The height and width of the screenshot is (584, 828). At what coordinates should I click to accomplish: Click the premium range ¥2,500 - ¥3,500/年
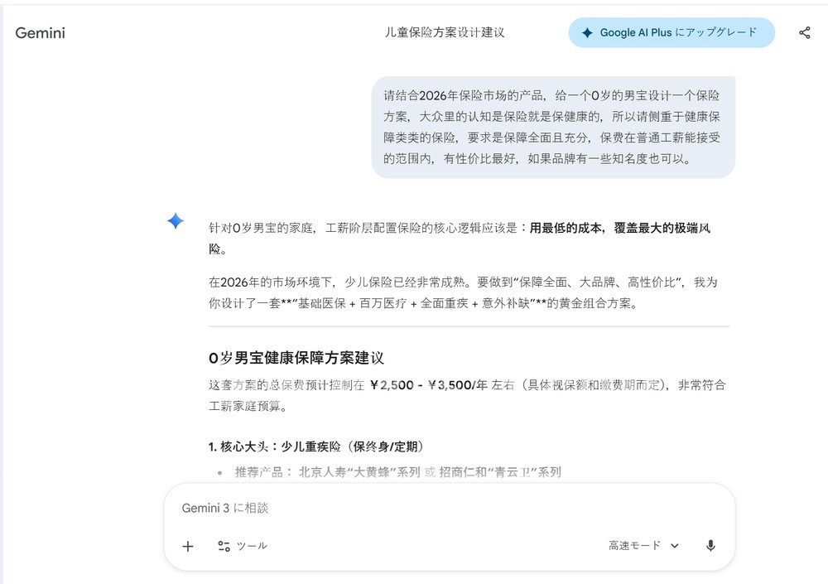[428, 385]
